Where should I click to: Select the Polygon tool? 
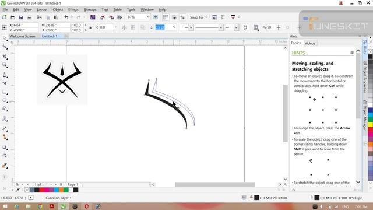(4, 109)
